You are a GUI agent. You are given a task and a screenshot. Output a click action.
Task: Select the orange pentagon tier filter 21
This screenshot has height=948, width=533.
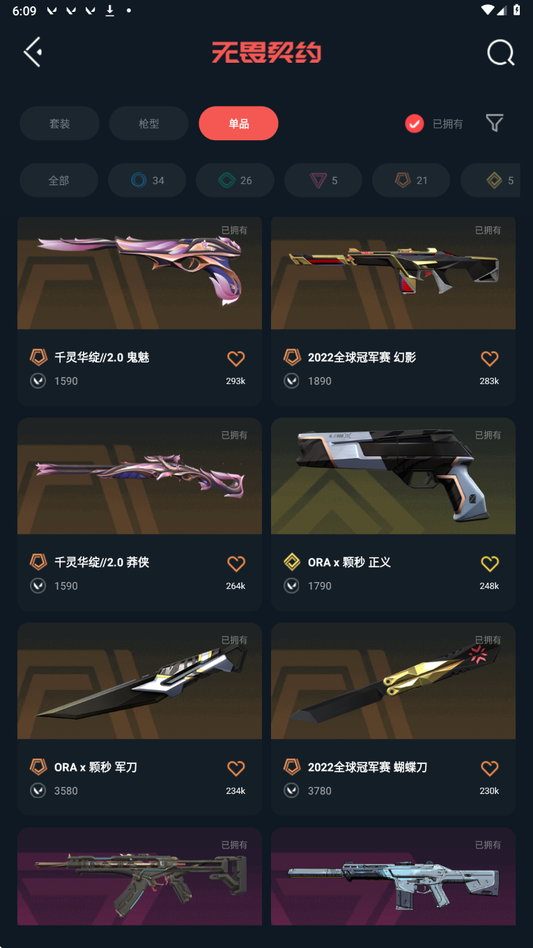pyautogui.click(x=411, y=181)
